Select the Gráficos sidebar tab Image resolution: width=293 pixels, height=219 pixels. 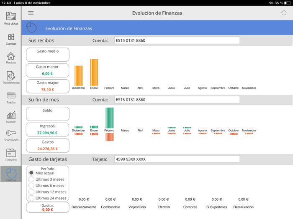point(11,174)
